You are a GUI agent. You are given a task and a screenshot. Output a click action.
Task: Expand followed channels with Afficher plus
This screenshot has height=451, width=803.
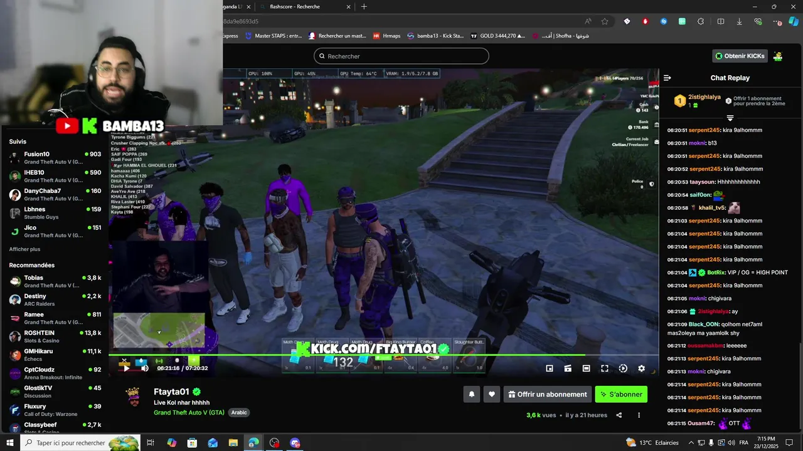click(x=24, y=249)
